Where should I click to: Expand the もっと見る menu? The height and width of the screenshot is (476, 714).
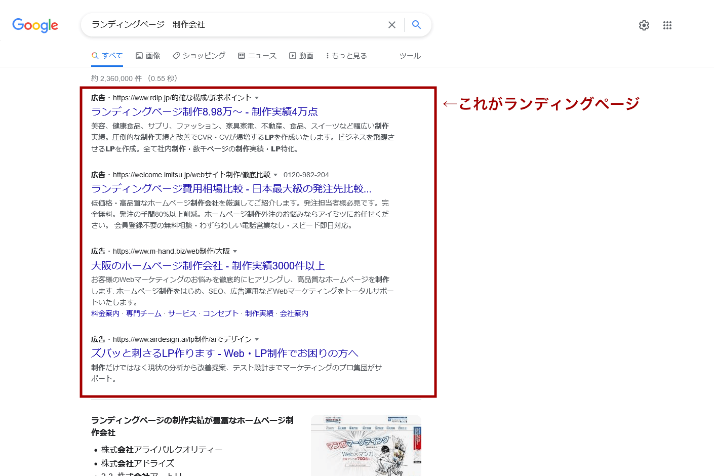pyautogui.click(x=346, y=56)
